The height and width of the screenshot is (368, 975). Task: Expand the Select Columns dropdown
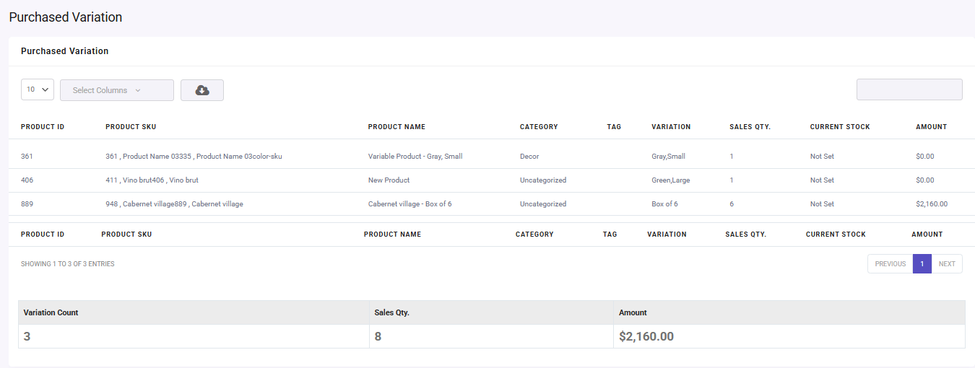click(x=117, y=90)
